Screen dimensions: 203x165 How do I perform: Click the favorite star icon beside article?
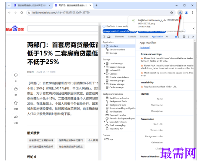pos(16,103)
